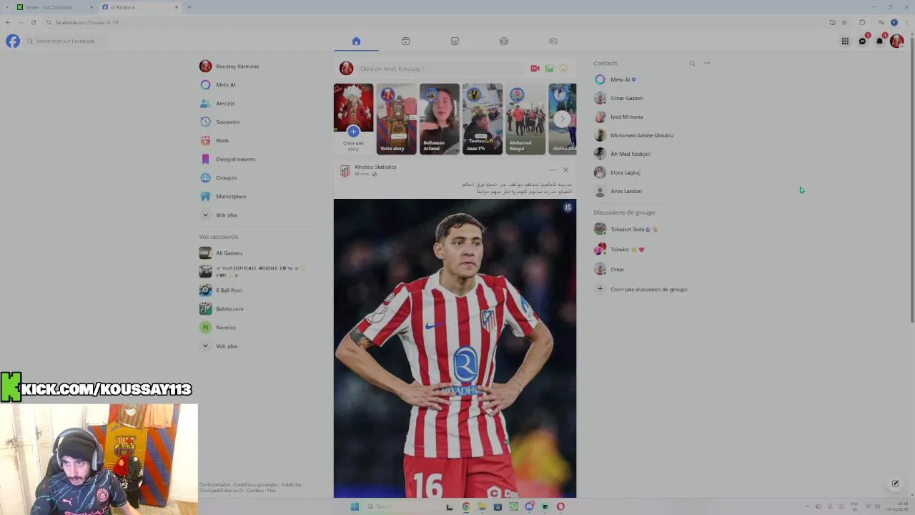
Task: Open the Mohamed Rezgui story
Action: pyautogui.click(x=525, y=119)
